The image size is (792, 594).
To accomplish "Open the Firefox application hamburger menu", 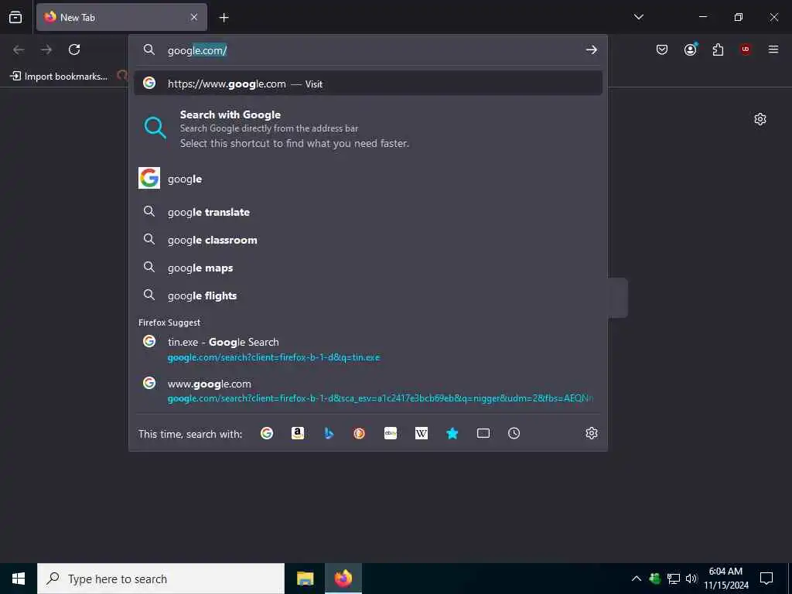I will (773, 49).
